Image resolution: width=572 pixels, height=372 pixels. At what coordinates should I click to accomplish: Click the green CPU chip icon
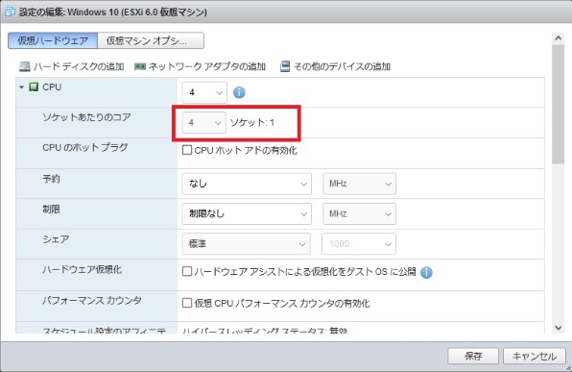pos(34,87)
